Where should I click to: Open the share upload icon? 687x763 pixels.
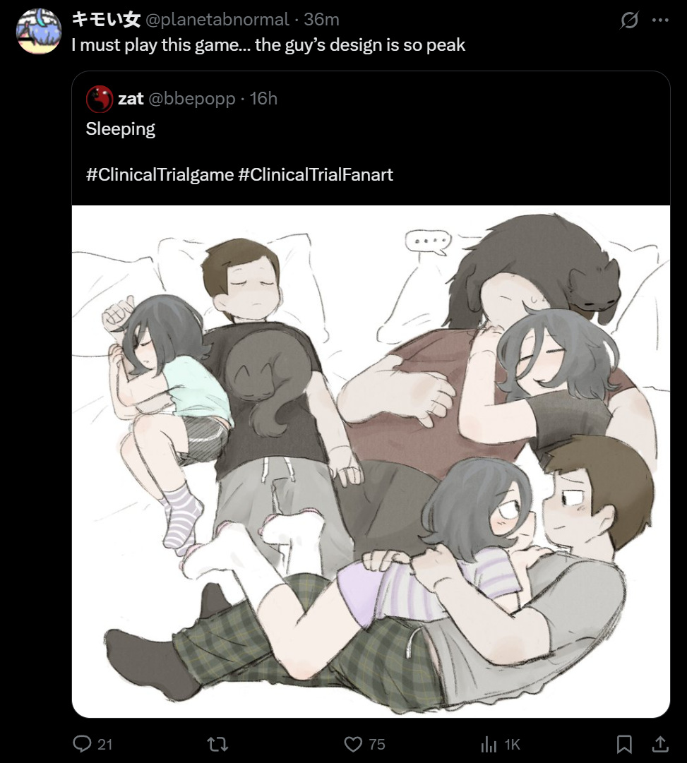[x=659, y=744]
